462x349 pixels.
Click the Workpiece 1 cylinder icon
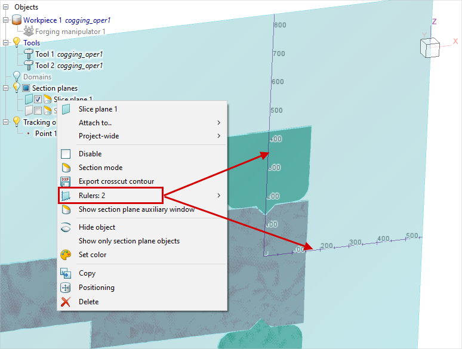pyautogui.click(x=16, y=20)
